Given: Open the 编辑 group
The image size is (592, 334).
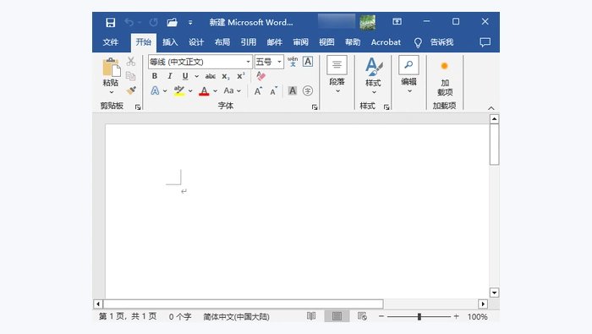Looking at the screenshot, I should click(408, 74).
